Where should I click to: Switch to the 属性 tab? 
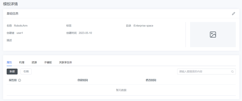[x=9, y=62]
